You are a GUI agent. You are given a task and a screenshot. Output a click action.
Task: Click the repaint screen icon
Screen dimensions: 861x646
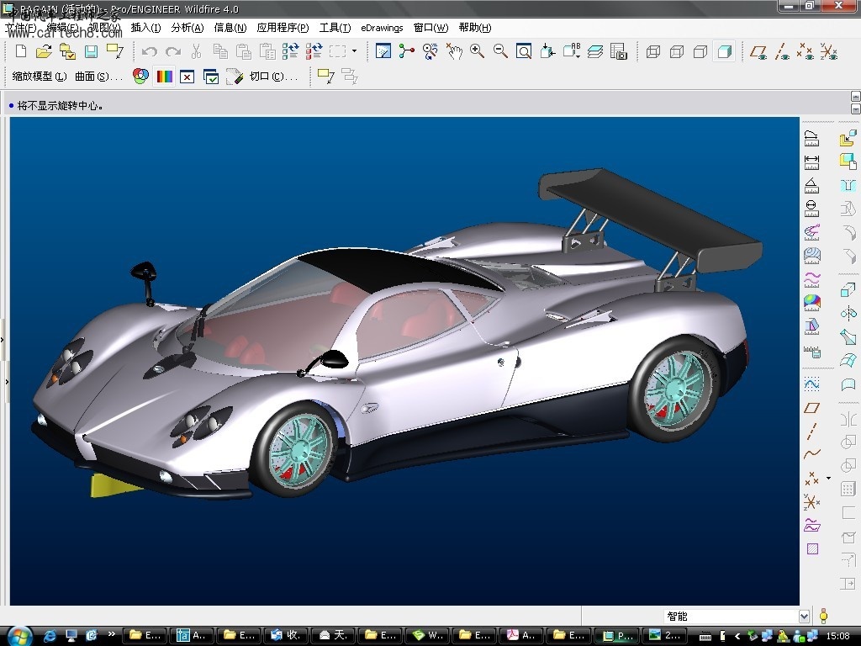click(x=383, y=51)
